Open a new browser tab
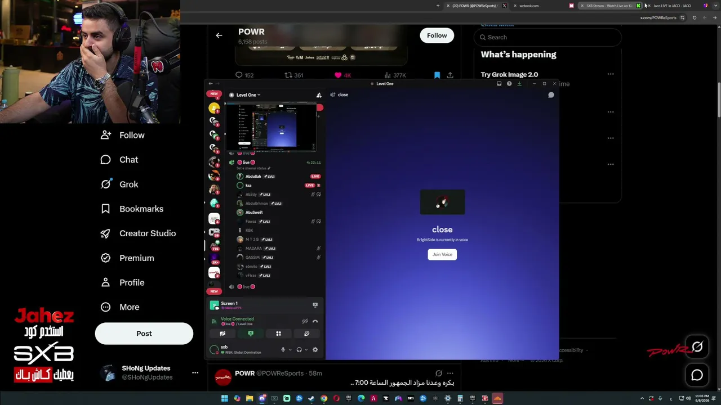 (438, 6)
